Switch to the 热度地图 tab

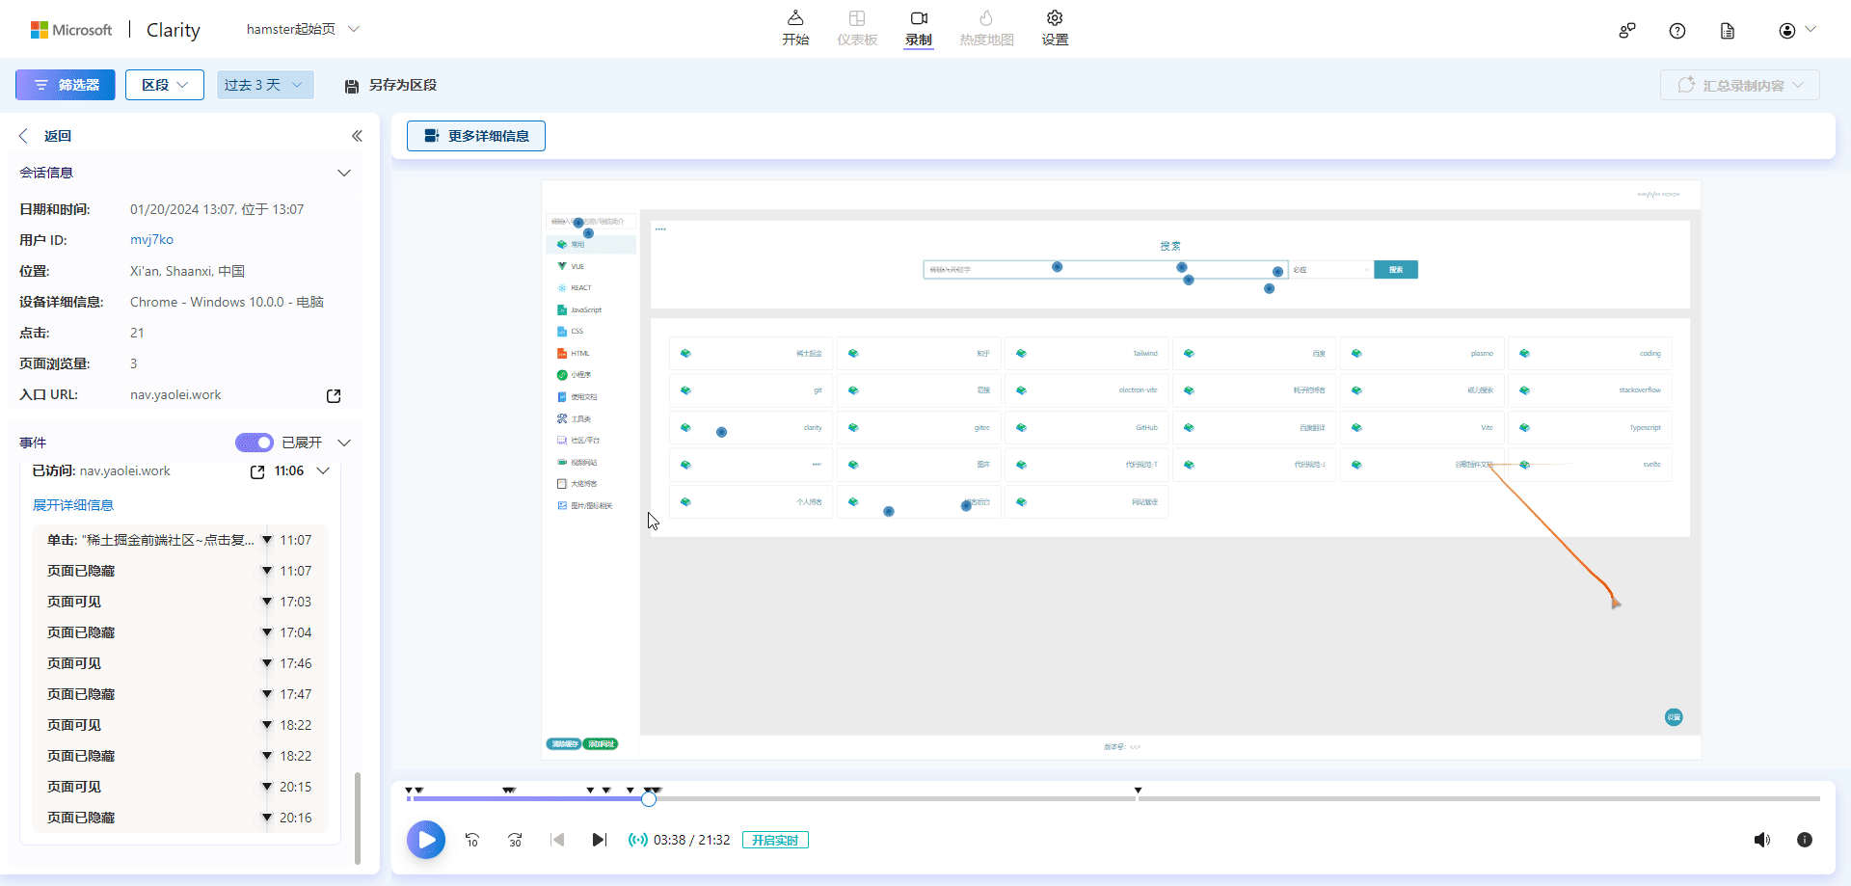985,27
